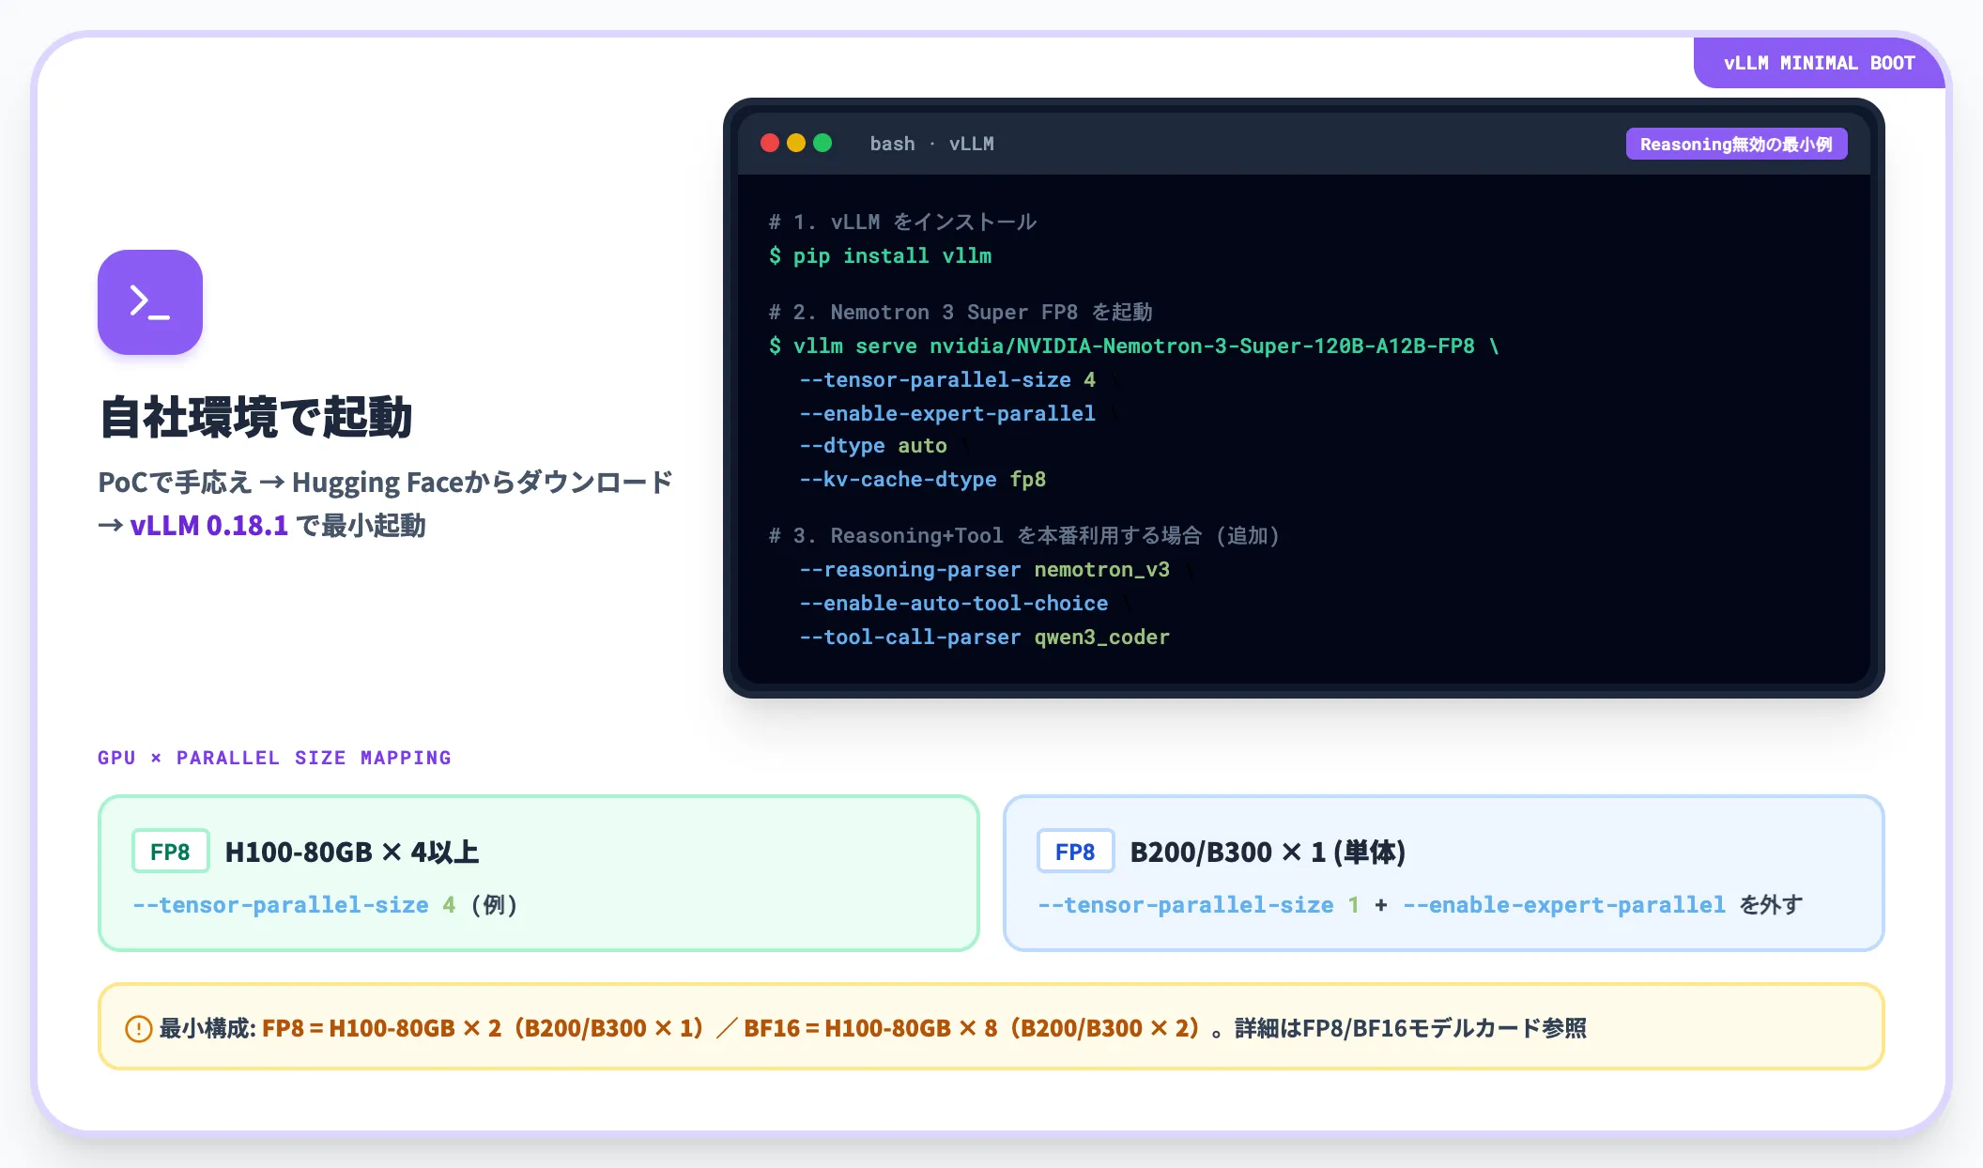This screenshot has width=1983, height=1168.
Task: Click the comment '# 2. Nemotron 3 Super FP8 を起動'
Action: (961, 312)
